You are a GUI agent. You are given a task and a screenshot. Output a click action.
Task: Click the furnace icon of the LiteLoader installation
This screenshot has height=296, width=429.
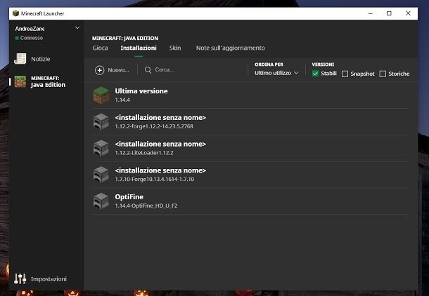[x=101, y=148]
